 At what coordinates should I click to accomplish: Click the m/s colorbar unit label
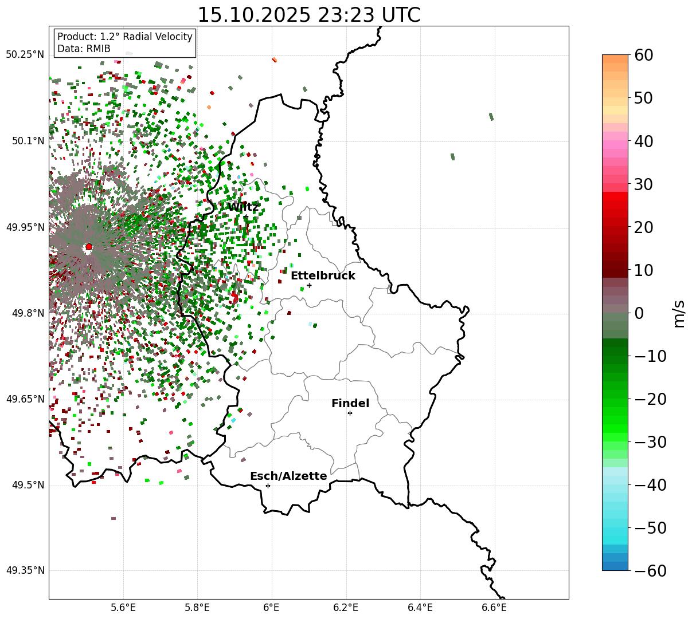point(679,313)
